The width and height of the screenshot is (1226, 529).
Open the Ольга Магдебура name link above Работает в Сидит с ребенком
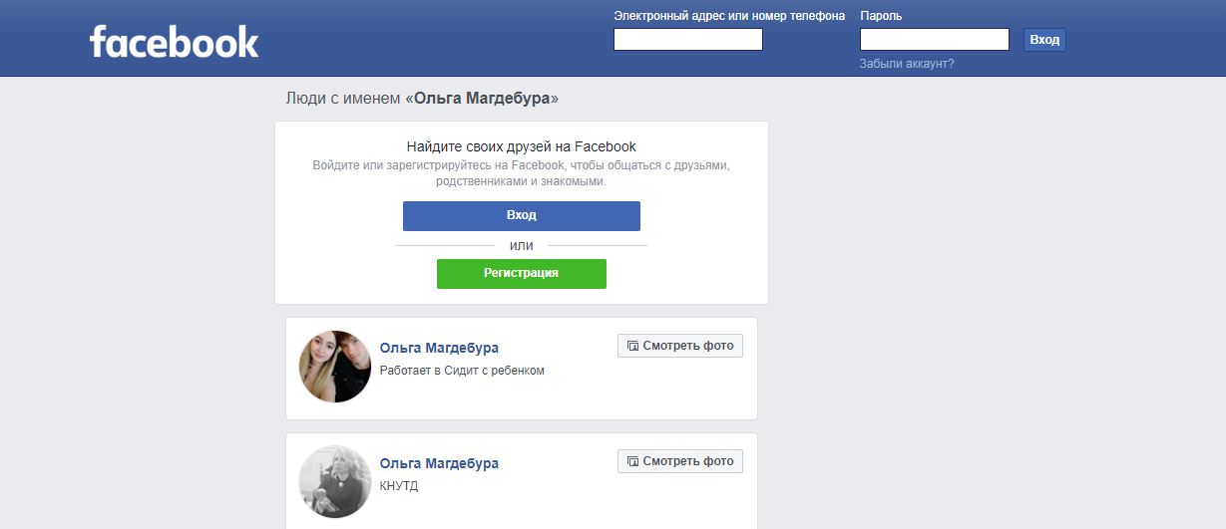click(439, 348)
